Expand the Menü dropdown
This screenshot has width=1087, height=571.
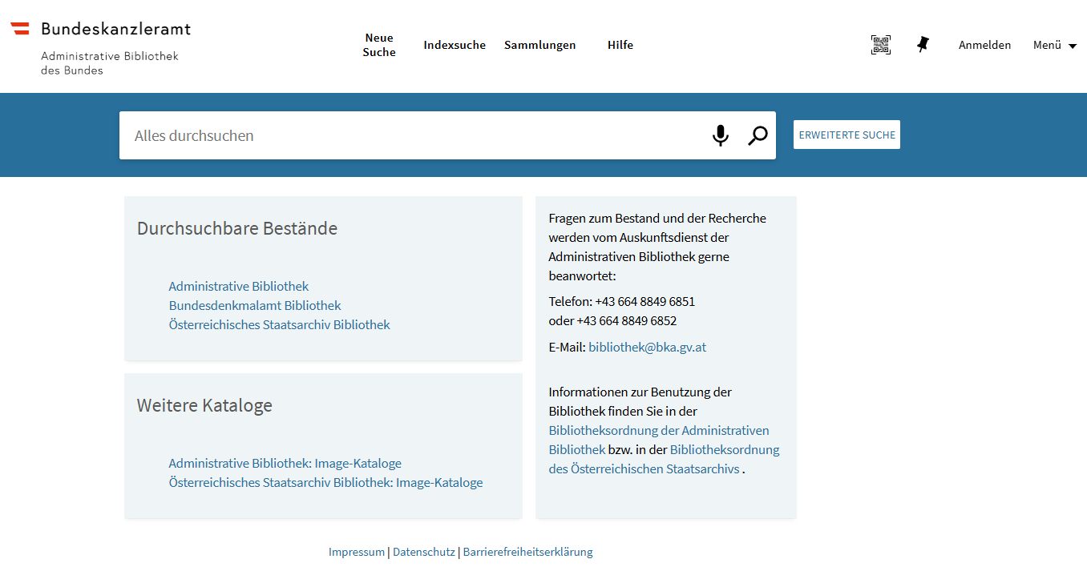tap(1054, 46)
